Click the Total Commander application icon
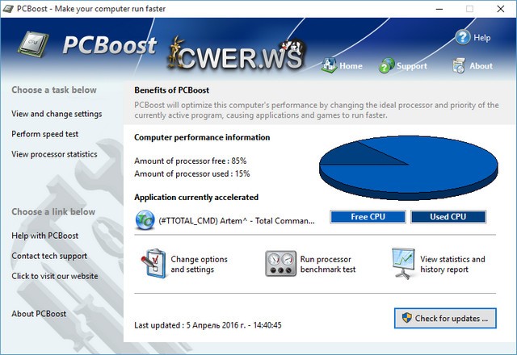517x355 pixels. tap(145, 218)
